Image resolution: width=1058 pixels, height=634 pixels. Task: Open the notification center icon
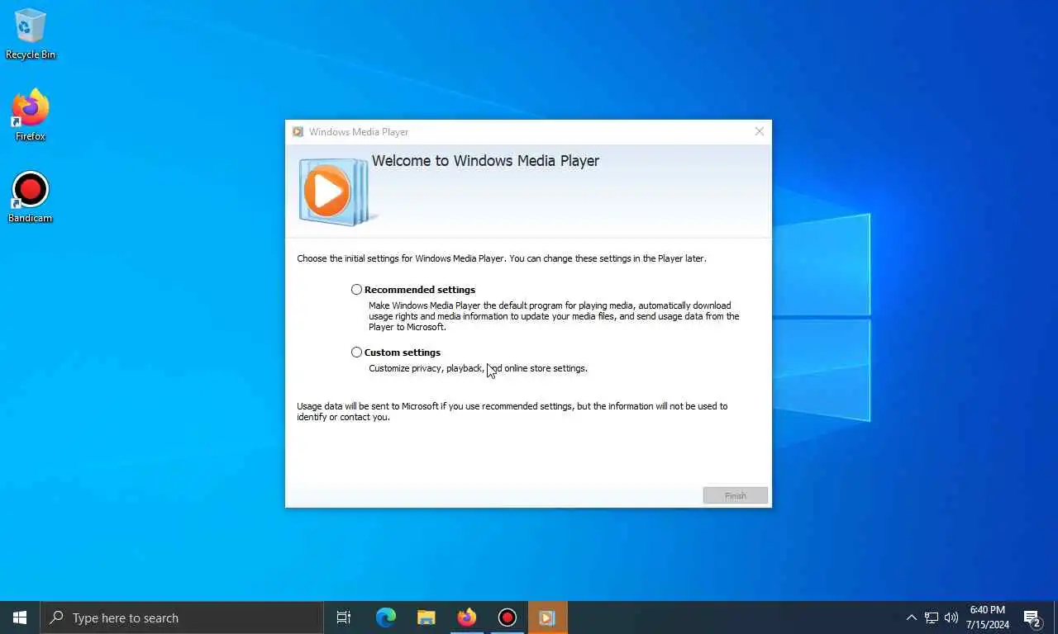(1032, 618)
